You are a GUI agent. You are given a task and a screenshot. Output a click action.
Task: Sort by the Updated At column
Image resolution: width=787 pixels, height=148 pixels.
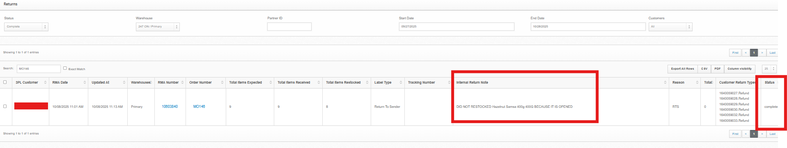[108, 82]
